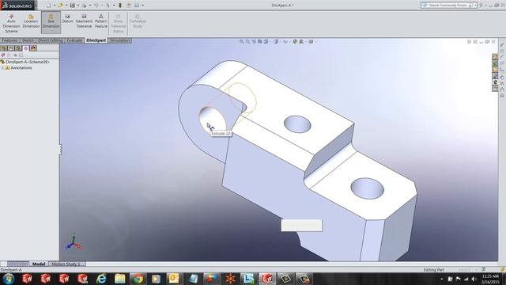The image size is (506, 285).
Task: Open SolidWorks Resources task pane tab
Action: click(x=495, y=56)
